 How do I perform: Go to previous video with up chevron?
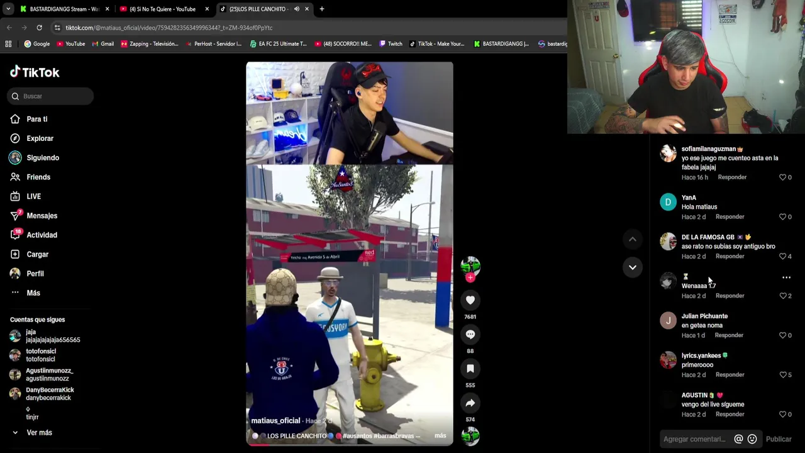tap(632, 239)
